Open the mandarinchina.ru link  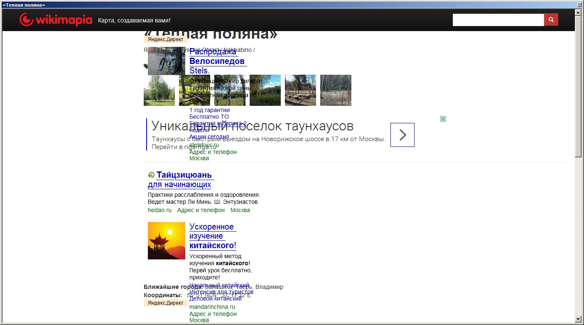point(212,307)
